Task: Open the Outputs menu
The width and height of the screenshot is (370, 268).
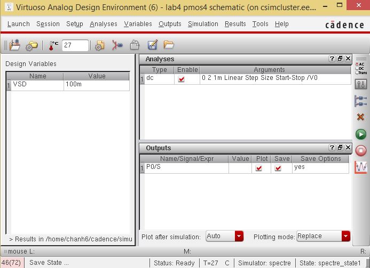Action: pyautogui.click(x=170, y=24)
